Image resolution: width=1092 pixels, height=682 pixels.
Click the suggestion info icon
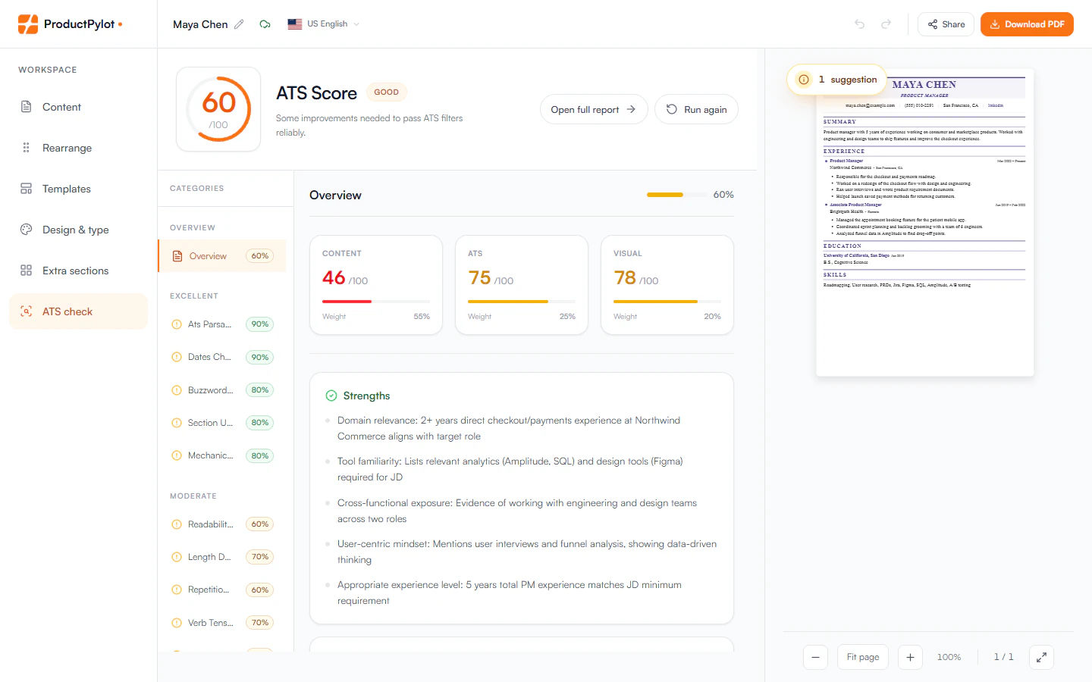click(x=804, y=80)
